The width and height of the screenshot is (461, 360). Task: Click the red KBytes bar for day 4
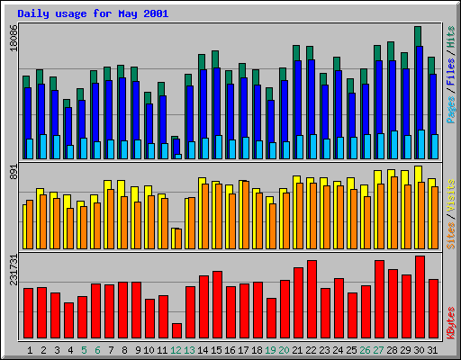click(68, 320)
